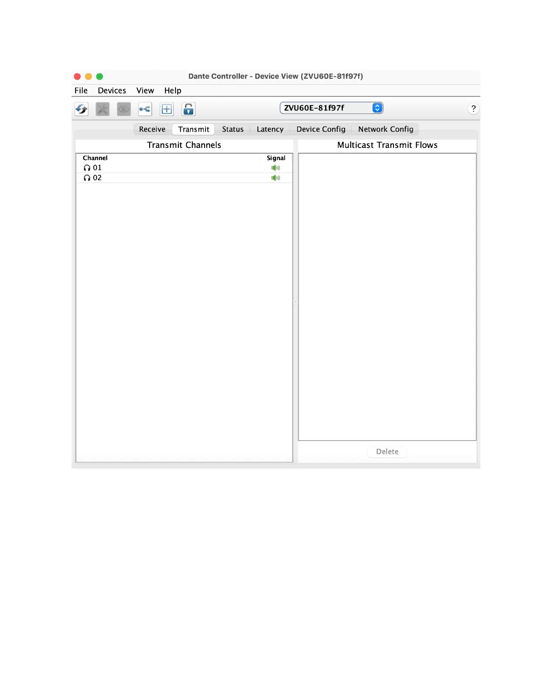The image size is (534, 691).
Task: Open the Devices menu
Action: pos(112,91)
